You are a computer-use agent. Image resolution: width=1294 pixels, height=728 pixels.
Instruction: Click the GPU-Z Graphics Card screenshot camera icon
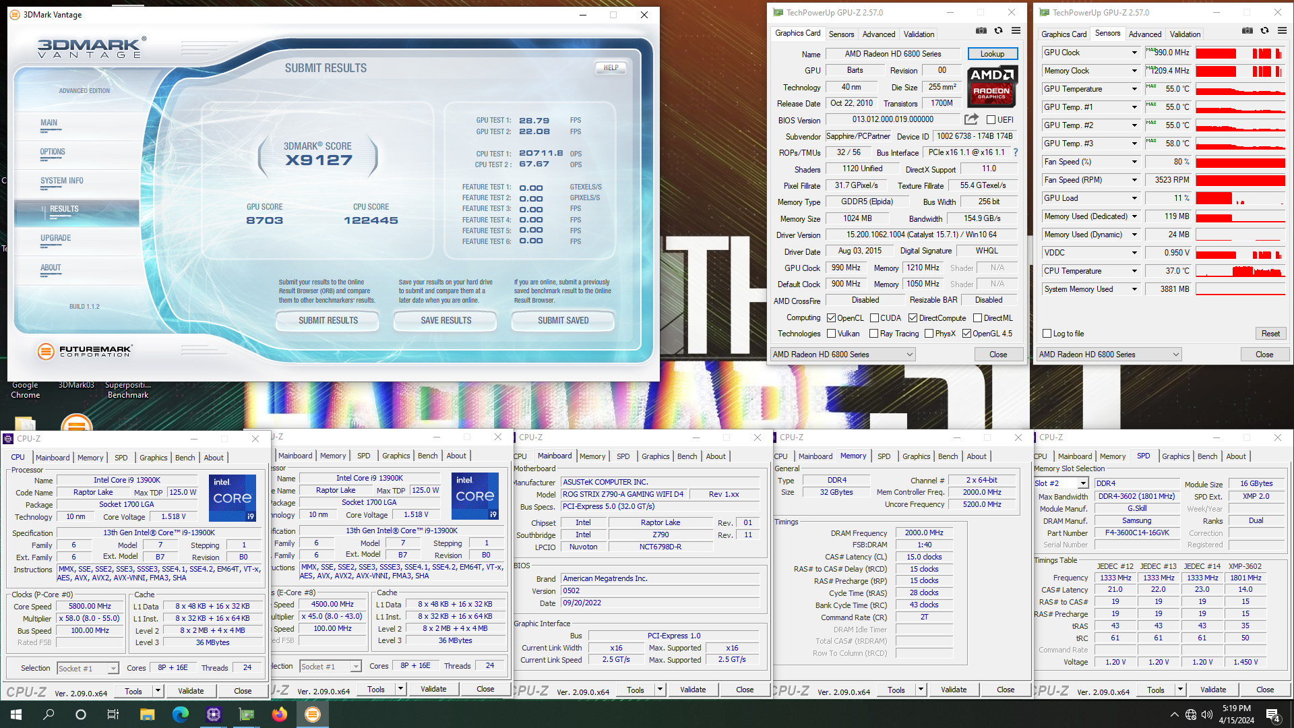coord(981,31)
